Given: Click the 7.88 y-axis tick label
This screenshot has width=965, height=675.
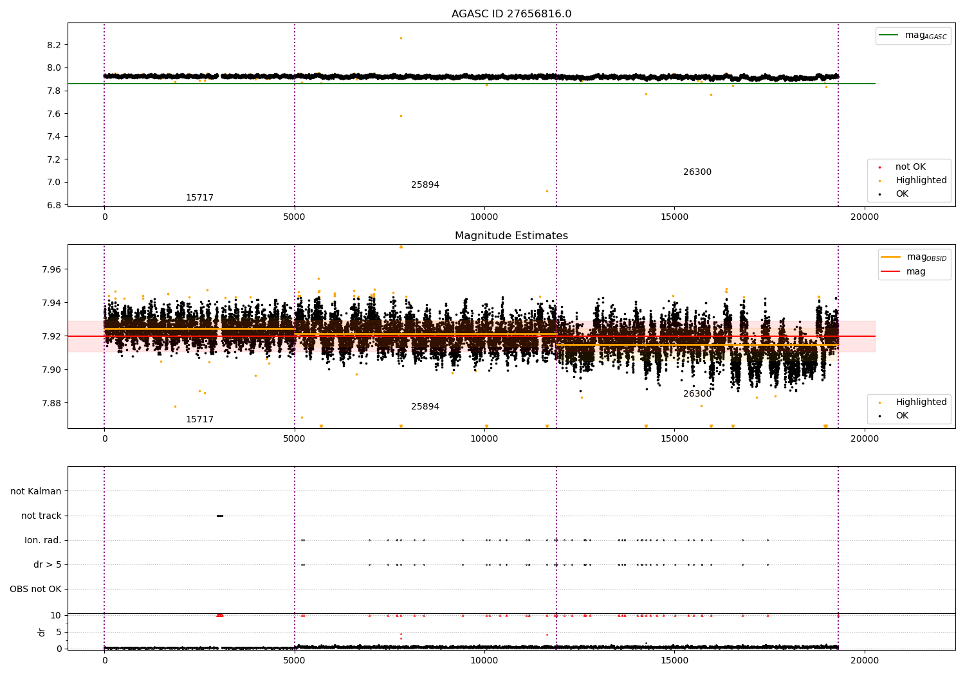Looking at the screenshot, I should 51,403.
